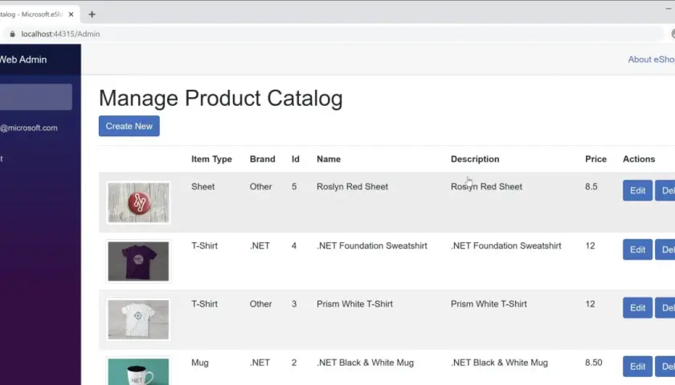Open the Roslyn Red Sheet thumbnail

tap(138, 202)
